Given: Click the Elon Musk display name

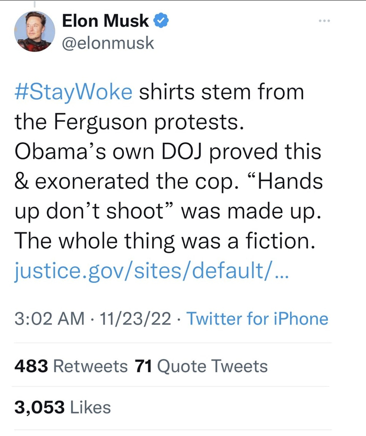Looking at the screenshot, I should 106,21.
